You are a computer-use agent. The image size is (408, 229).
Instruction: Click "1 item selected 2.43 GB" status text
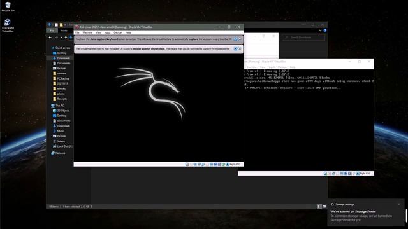(x=76, y=207)
